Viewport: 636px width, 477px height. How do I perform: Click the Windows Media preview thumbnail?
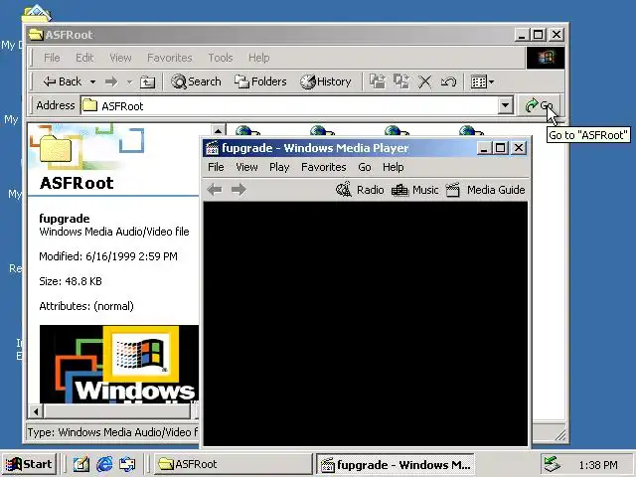point(119,364)
